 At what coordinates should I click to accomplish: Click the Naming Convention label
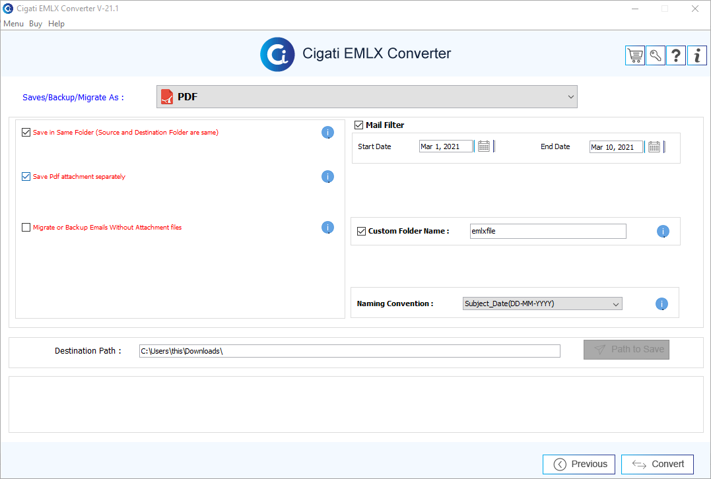point(395,303)
